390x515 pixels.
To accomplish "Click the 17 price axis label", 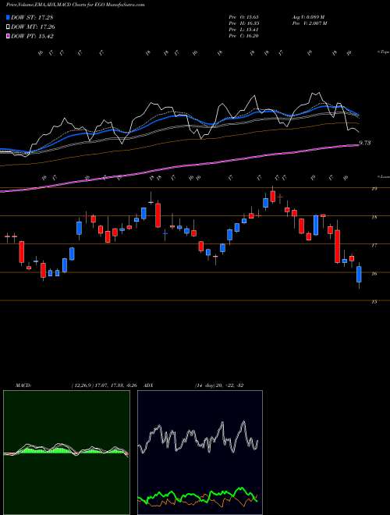I will pyautogui.click(x=374, y=245).
